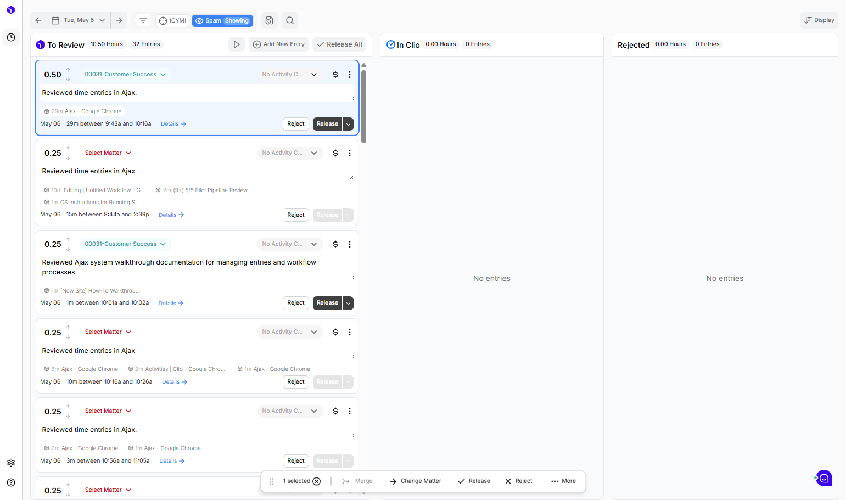This screenshot has height=500, width=846.
Task: Clear the selection with the X icon
Action: [x=317, y=481]
